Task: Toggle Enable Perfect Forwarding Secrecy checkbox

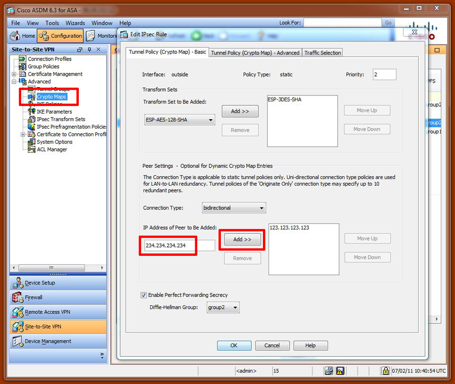Action: coord(144,295)
